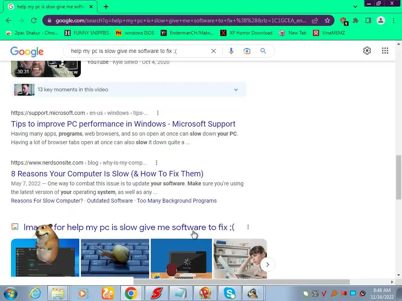The image size is (402, 301).
Task: Expand the 13 key moments section
Action: coord(129,90)
